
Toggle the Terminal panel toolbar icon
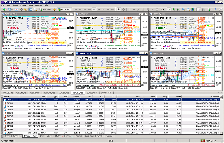coord(30,9)
